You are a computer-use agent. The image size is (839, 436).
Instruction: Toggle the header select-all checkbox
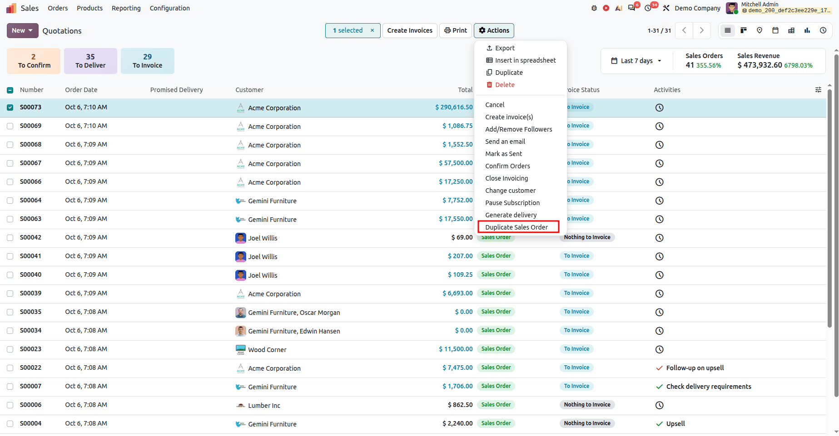[10, 90]
